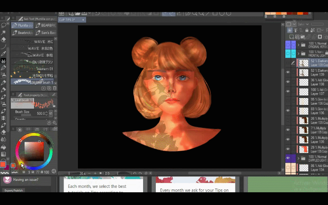Toggle visibility of Layer 138
The width and height of the screenshot is (328, 205).
click(288, 82)
